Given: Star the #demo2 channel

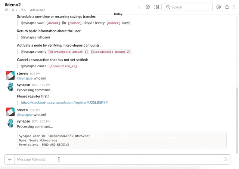Looking at the screenshot, I should (x=6, y=10).
